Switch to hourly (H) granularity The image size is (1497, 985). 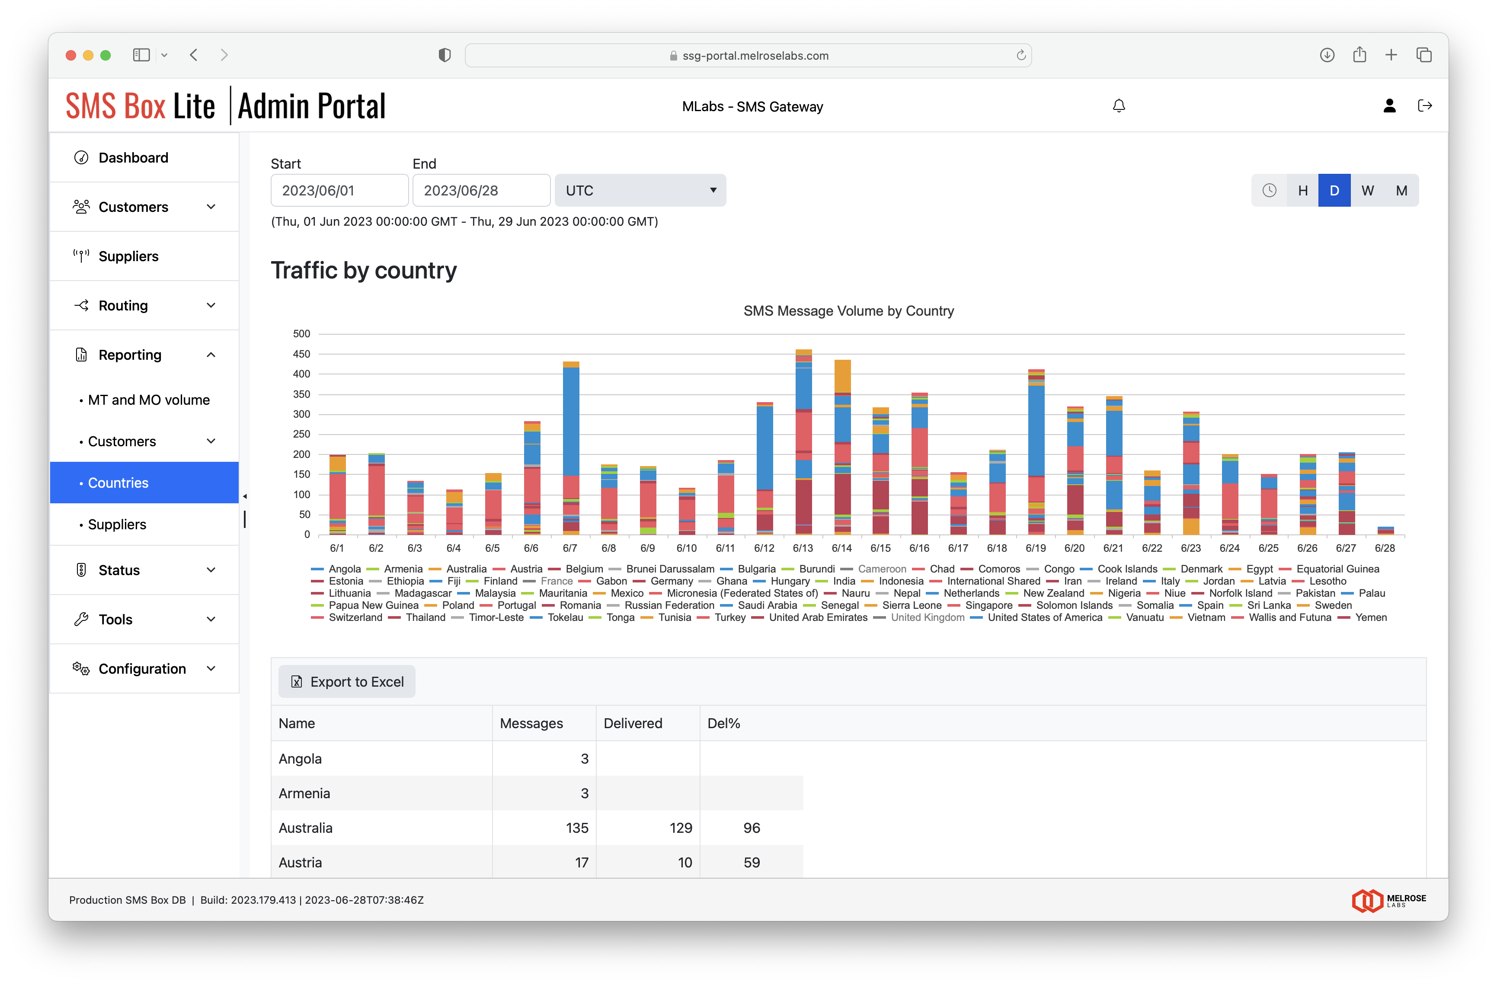coord(1303,191)
